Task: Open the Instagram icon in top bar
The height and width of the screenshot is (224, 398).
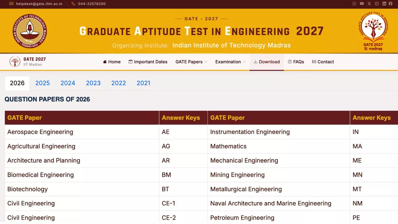Action: point(377,4)
